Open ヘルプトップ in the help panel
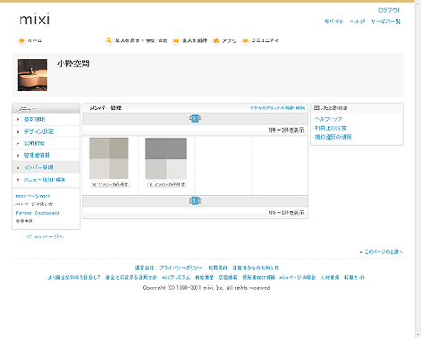This screenshot has height=338, width=421. click(x=329, y=119)
